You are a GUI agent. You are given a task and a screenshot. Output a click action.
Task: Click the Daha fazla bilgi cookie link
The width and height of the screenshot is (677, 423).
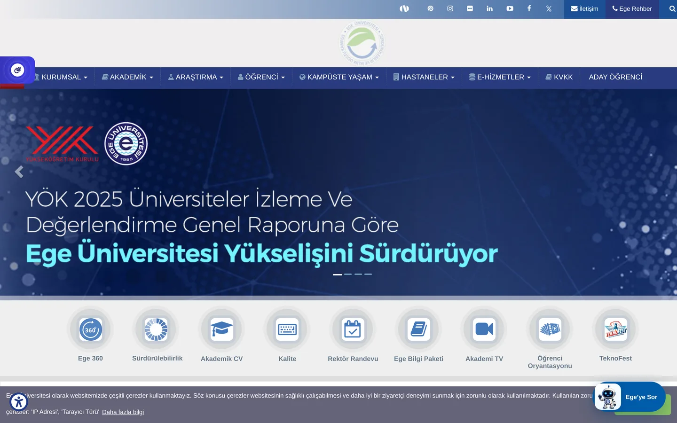(123, 412)
